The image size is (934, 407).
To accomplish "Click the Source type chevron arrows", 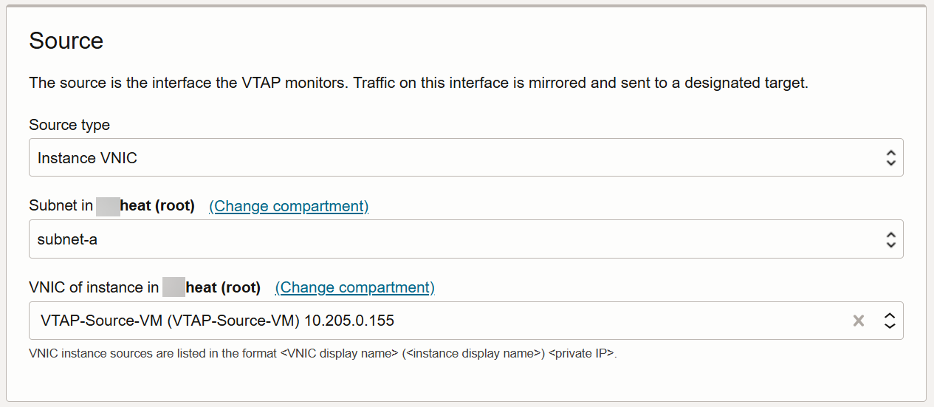I will pos(890,157).
